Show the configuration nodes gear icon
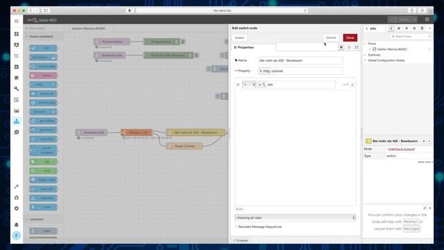 [x=414, y=28]
